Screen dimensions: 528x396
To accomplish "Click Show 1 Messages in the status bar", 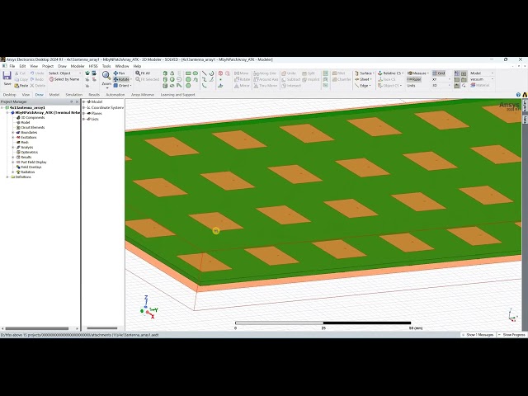I will [x=478, y=335].
